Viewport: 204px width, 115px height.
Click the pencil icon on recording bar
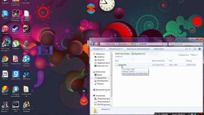pos(195,114)
